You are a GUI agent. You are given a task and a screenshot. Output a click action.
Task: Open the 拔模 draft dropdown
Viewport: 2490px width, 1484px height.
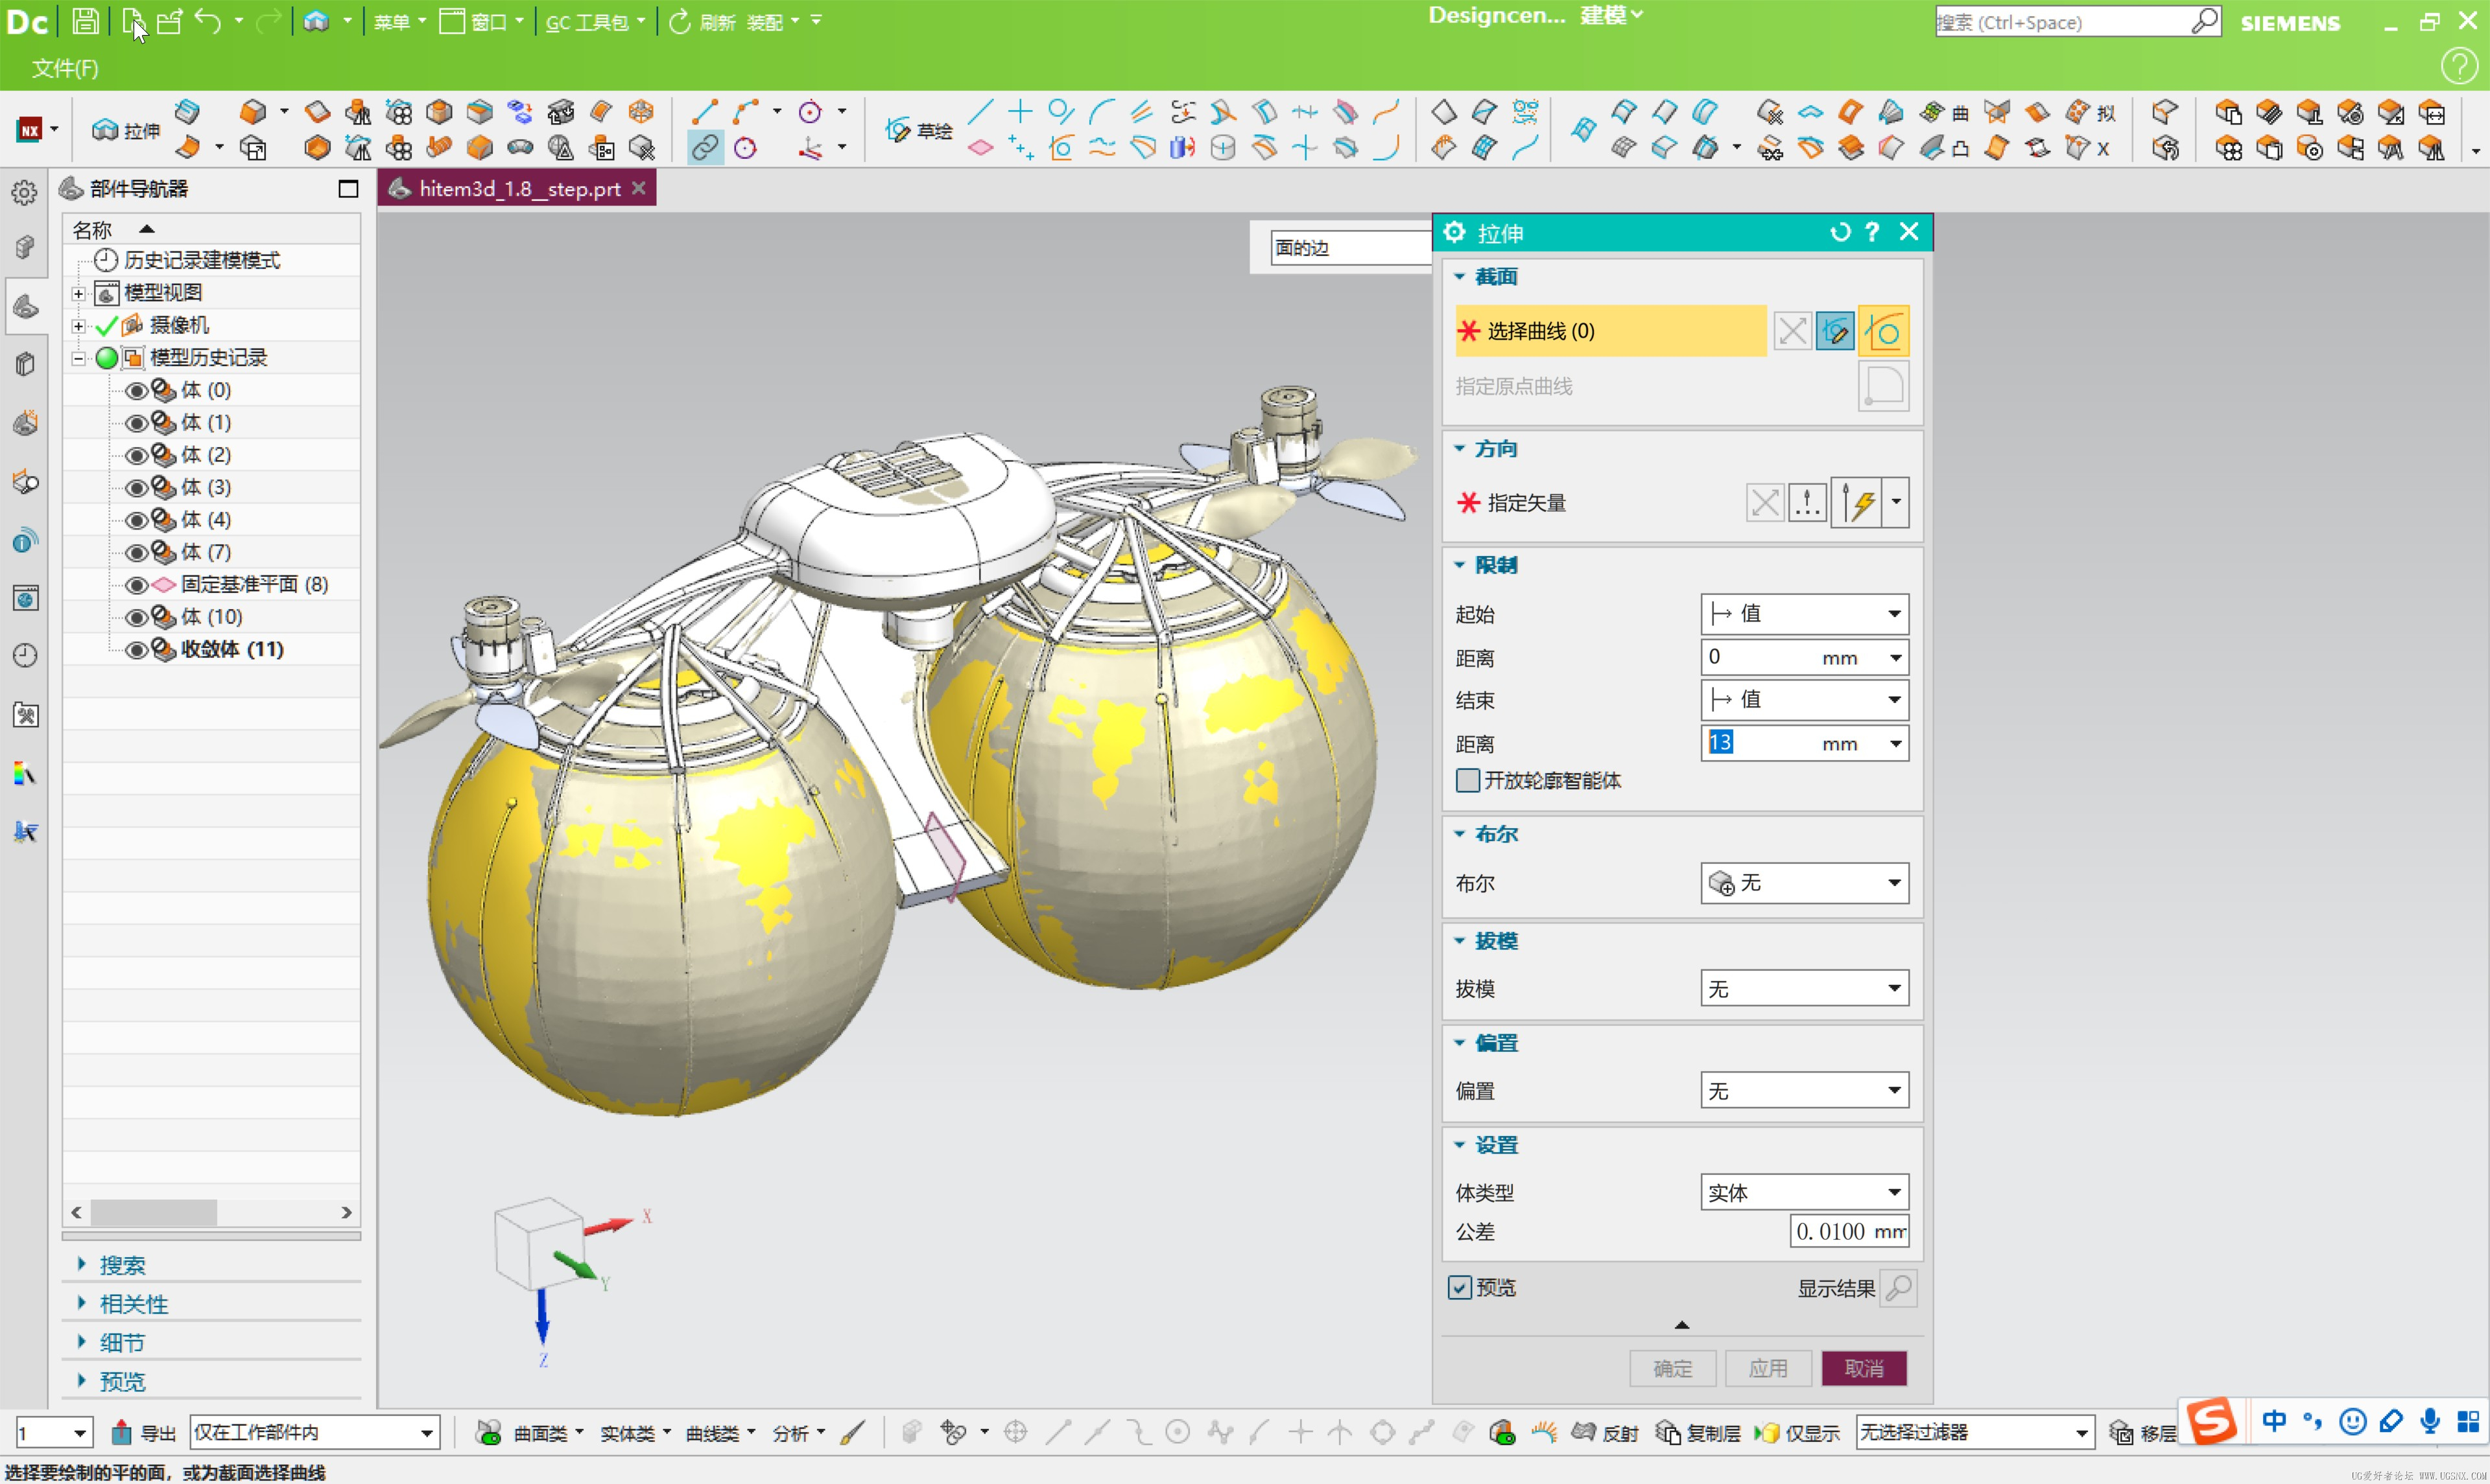[x=1804, y=988]
